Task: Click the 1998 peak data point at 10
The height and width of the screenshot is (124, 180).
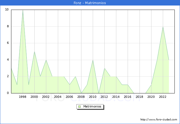Action: pyautogui.click(x=23, y=10)
